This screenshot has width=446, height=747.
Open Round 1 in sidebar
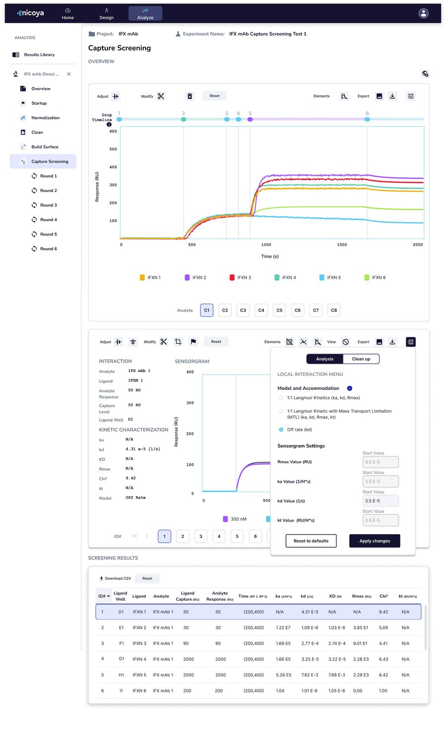45,176
